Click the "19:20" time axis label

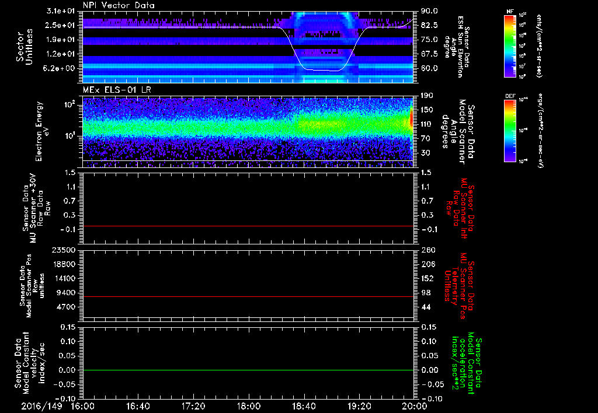(359, 406)
